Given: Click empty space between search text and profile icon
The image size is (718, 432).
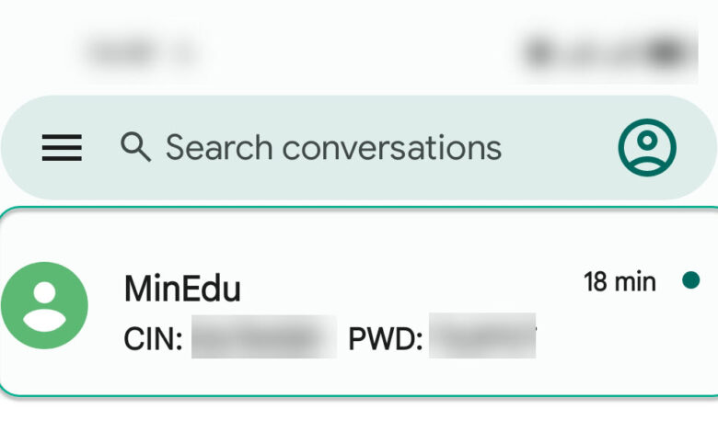Looking at the screenshot, I should 557,147.
